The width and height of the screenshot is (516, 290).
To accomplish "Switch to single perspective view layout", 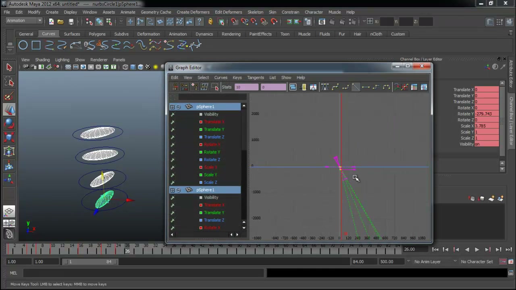I will pyautogui.click(x=9, y=211).
